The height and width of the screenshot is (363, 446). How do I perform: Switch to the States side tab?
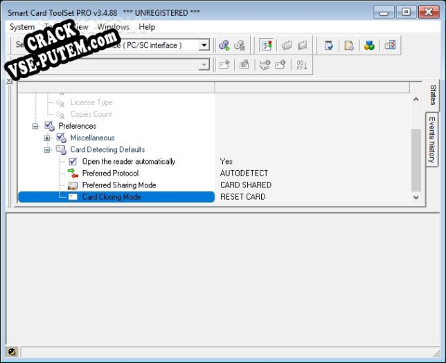(433, 95)
